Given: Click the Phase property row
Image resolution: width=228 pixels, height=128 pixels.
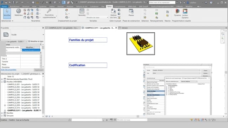Looking at the screenshot, I should pyautogui.click(x=21, y=64).
